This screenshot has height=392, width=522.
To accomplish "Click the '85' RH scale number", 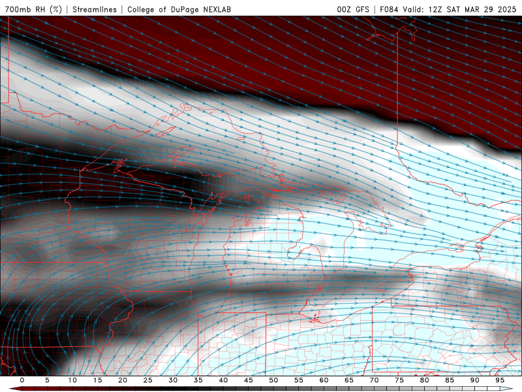I will [450, 380].
